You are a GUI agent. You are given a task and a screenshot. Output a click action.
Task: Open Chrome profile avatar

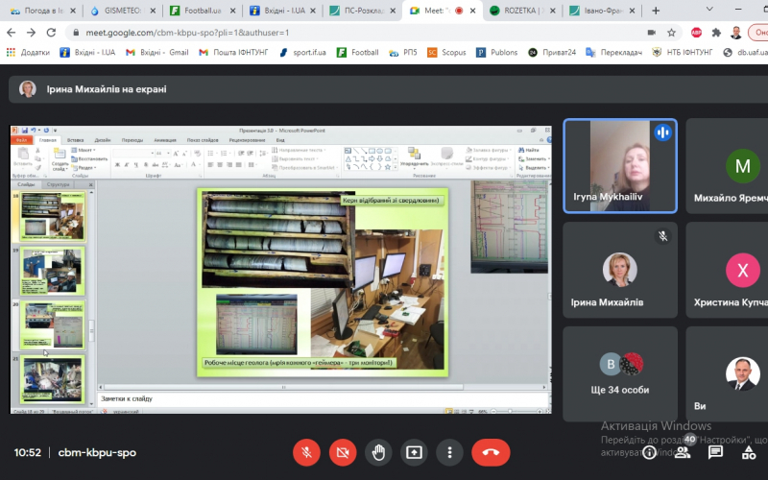(735, 33)
